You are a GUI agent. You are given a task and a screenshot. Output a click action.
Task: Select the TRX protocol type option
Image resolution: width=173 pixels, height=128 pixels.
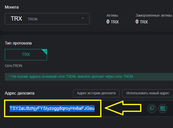click(x=26, y=55)
